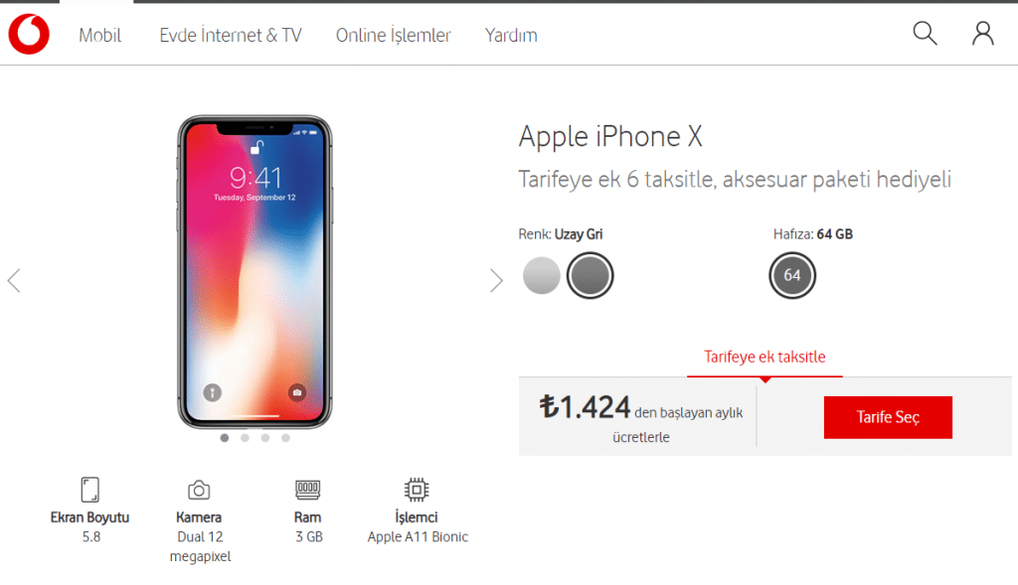This screenshot has height=585, width=1018.
Task: Open the Online İşlemler menu
Action: click(393, 35)
